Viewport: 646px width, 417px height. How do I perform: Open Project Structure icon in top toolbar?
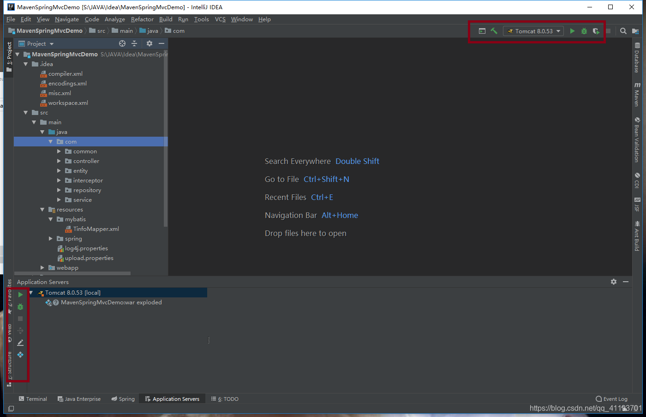click(x=635, y=31)
